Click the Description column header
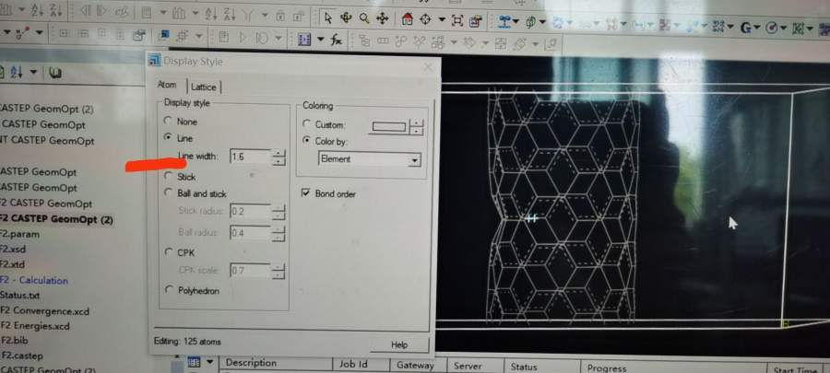This screenshot has height=373, width=830. (x=277, y=364)
